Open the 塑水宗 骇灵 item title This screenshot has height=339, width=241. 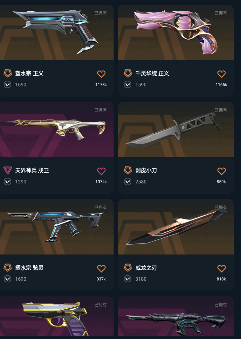tap(29, 267)
